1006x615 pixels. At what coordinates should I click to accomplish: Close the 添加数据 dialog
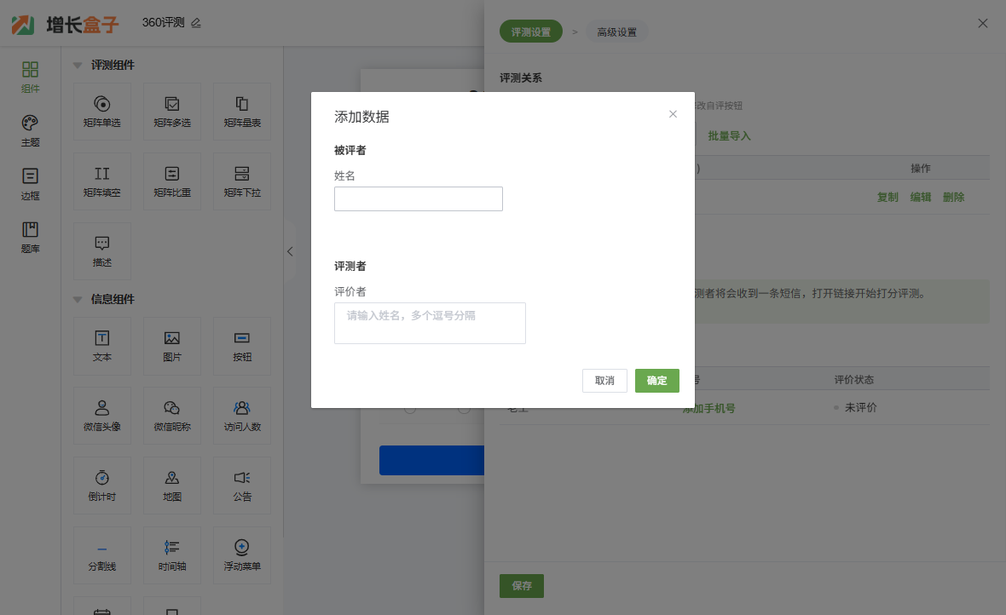pyautogui.click(x=673, y=114)
